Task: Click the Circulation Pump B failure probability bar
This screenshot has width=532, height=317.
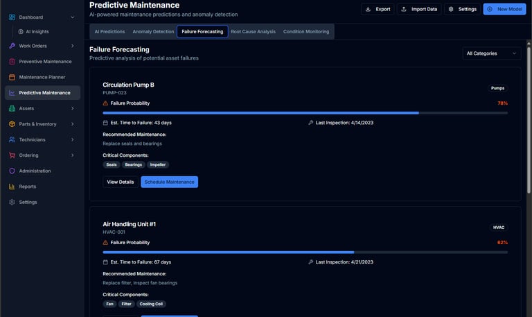Action: coord(305,113)
